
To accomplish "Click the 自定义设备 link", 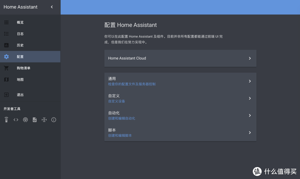I will (116, 101).
